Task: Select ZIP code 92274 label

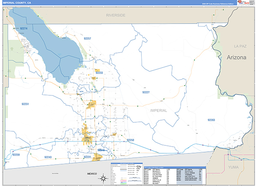Action: [24, 29]
